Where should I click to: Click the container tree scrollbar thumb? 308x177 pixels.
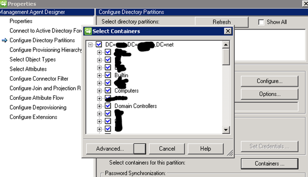[226, 57]
